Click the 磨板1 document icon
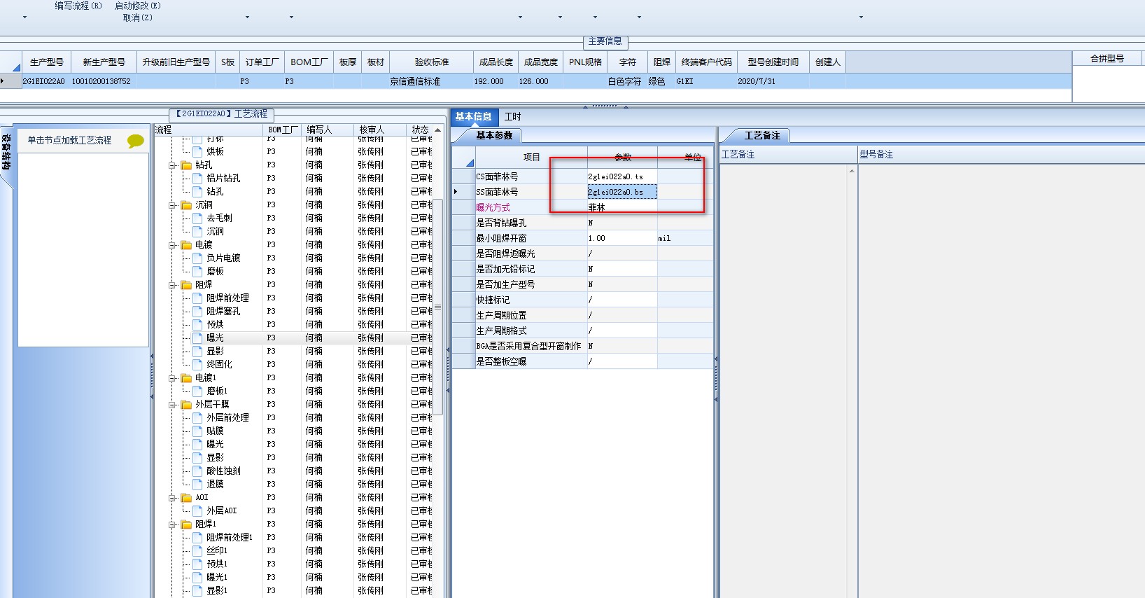This screenshot has height=598, width=1145. point(197,391)
